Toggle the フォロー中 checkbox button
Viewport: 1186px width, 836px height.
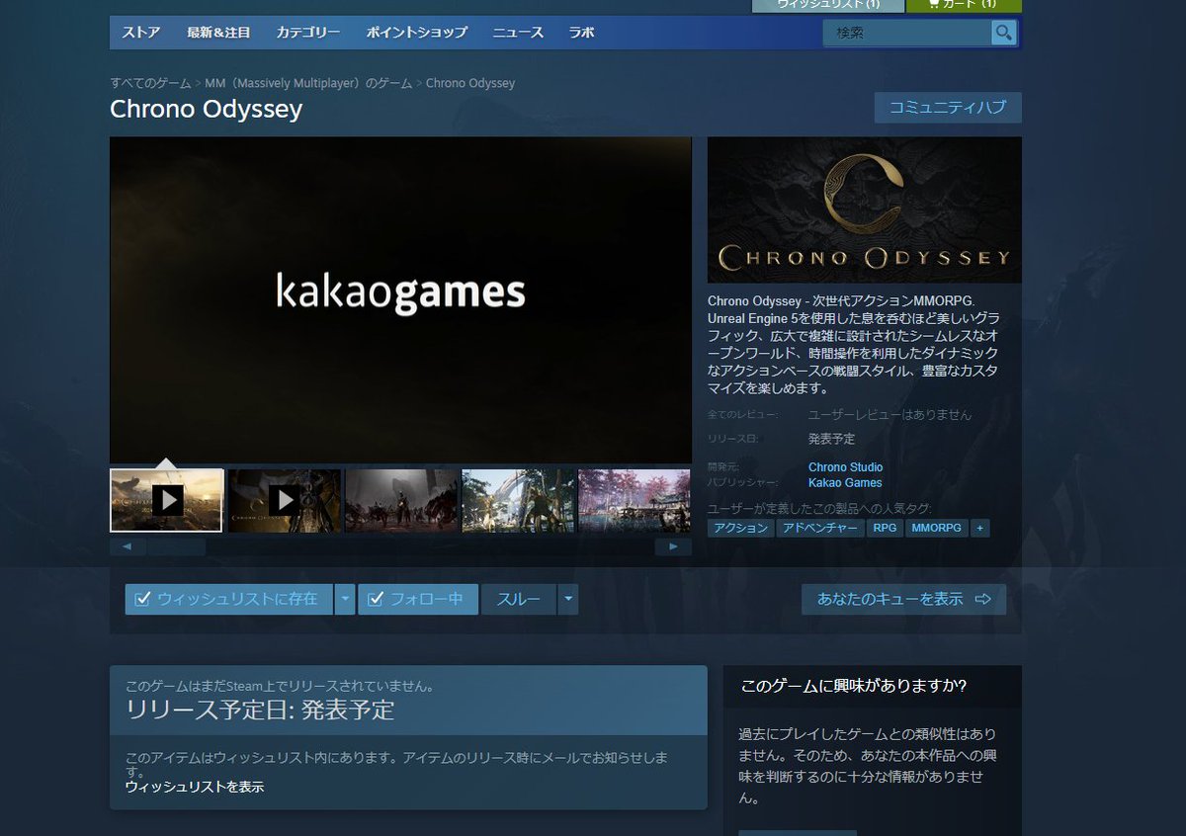click(418, 599)
